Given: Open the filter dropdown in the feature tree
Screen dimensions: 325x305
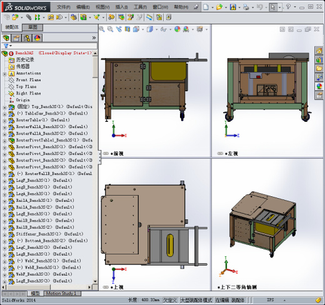Looking at the screenshot, I should 7,46.
